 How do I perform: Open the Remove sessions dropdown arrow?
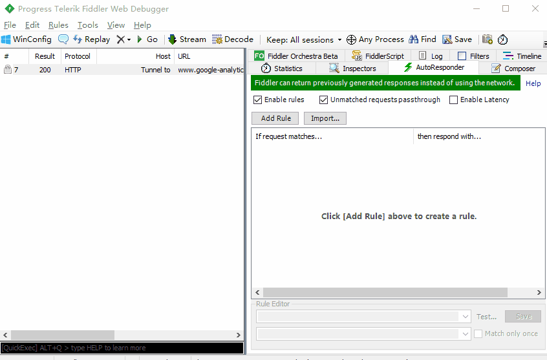point(129,40)
